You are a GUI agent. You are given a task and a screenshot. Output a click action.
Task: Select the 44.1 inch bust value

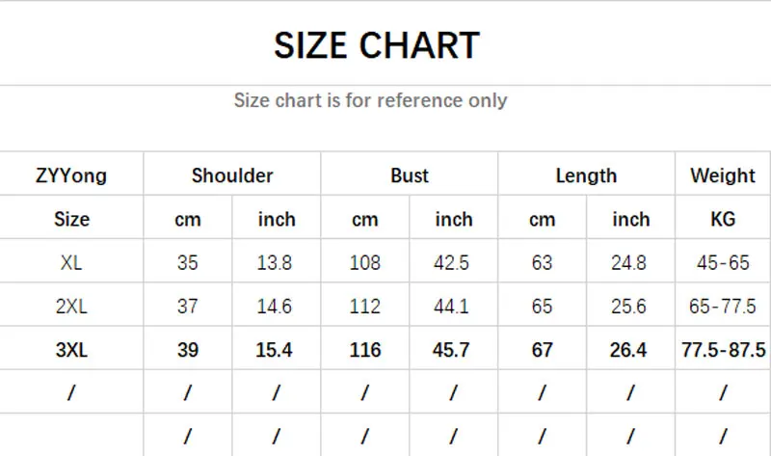(453, 307)
